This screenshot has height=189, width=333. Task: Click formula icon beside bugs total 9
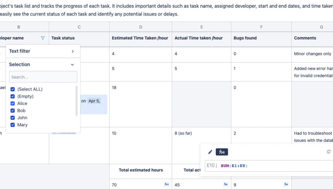286,184
